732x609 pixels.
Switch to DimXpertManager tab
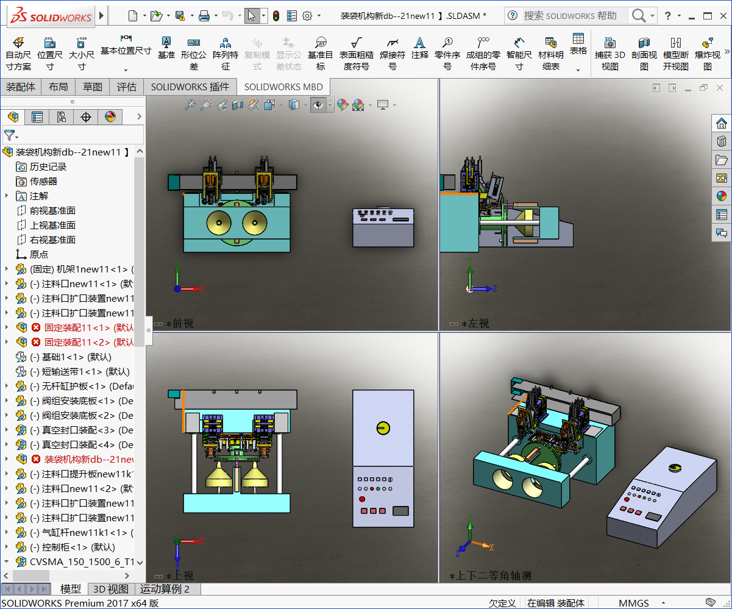pyautogui.click(x=86, y=117)
